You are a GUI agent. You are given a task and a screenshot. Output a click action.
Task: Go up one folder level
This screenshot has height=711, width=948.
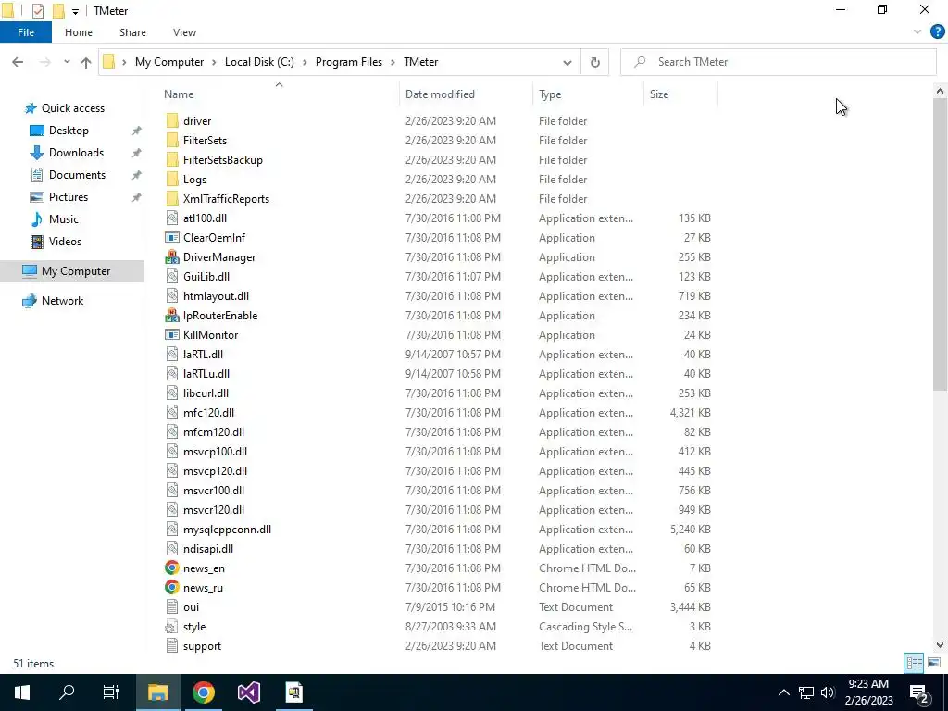click(x=86, y=62)
